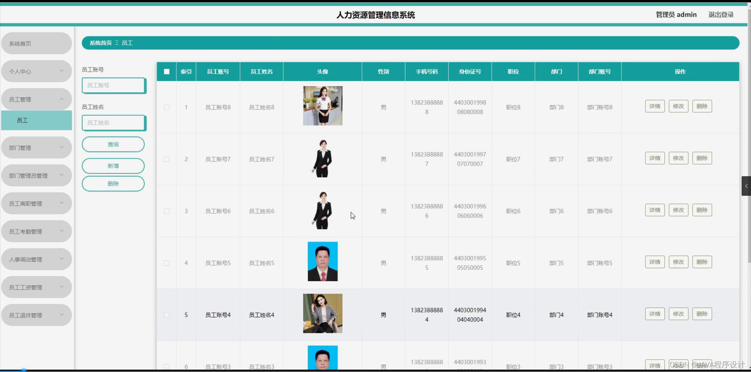Open 详情 for 员工姓名8
The width and height of the screenshot is (751, 372).
[655, 106]
